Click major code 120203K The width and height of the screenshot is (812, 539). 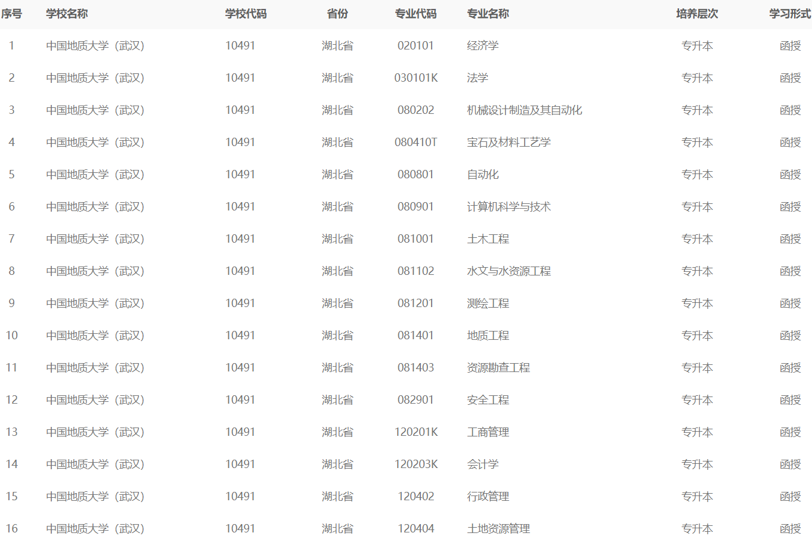[x=416, y=464]
